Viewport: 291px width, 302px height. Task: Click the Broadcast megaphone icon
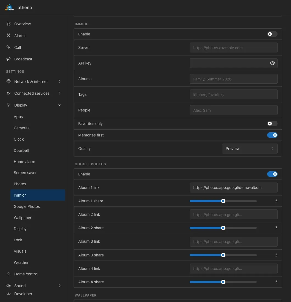click(9, 59)
